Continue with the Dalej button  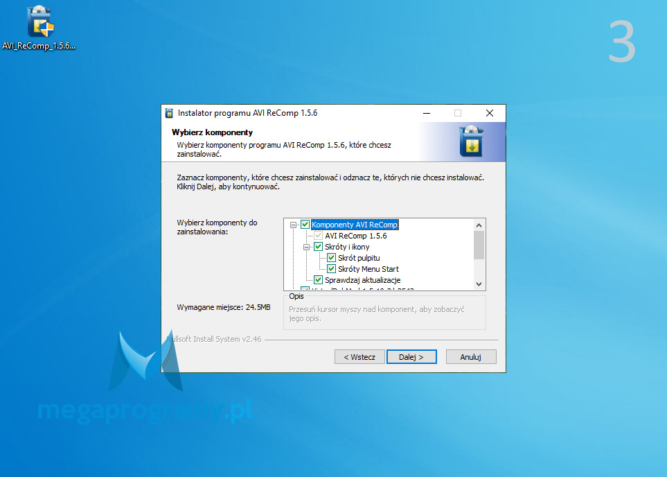click(411, 357)
